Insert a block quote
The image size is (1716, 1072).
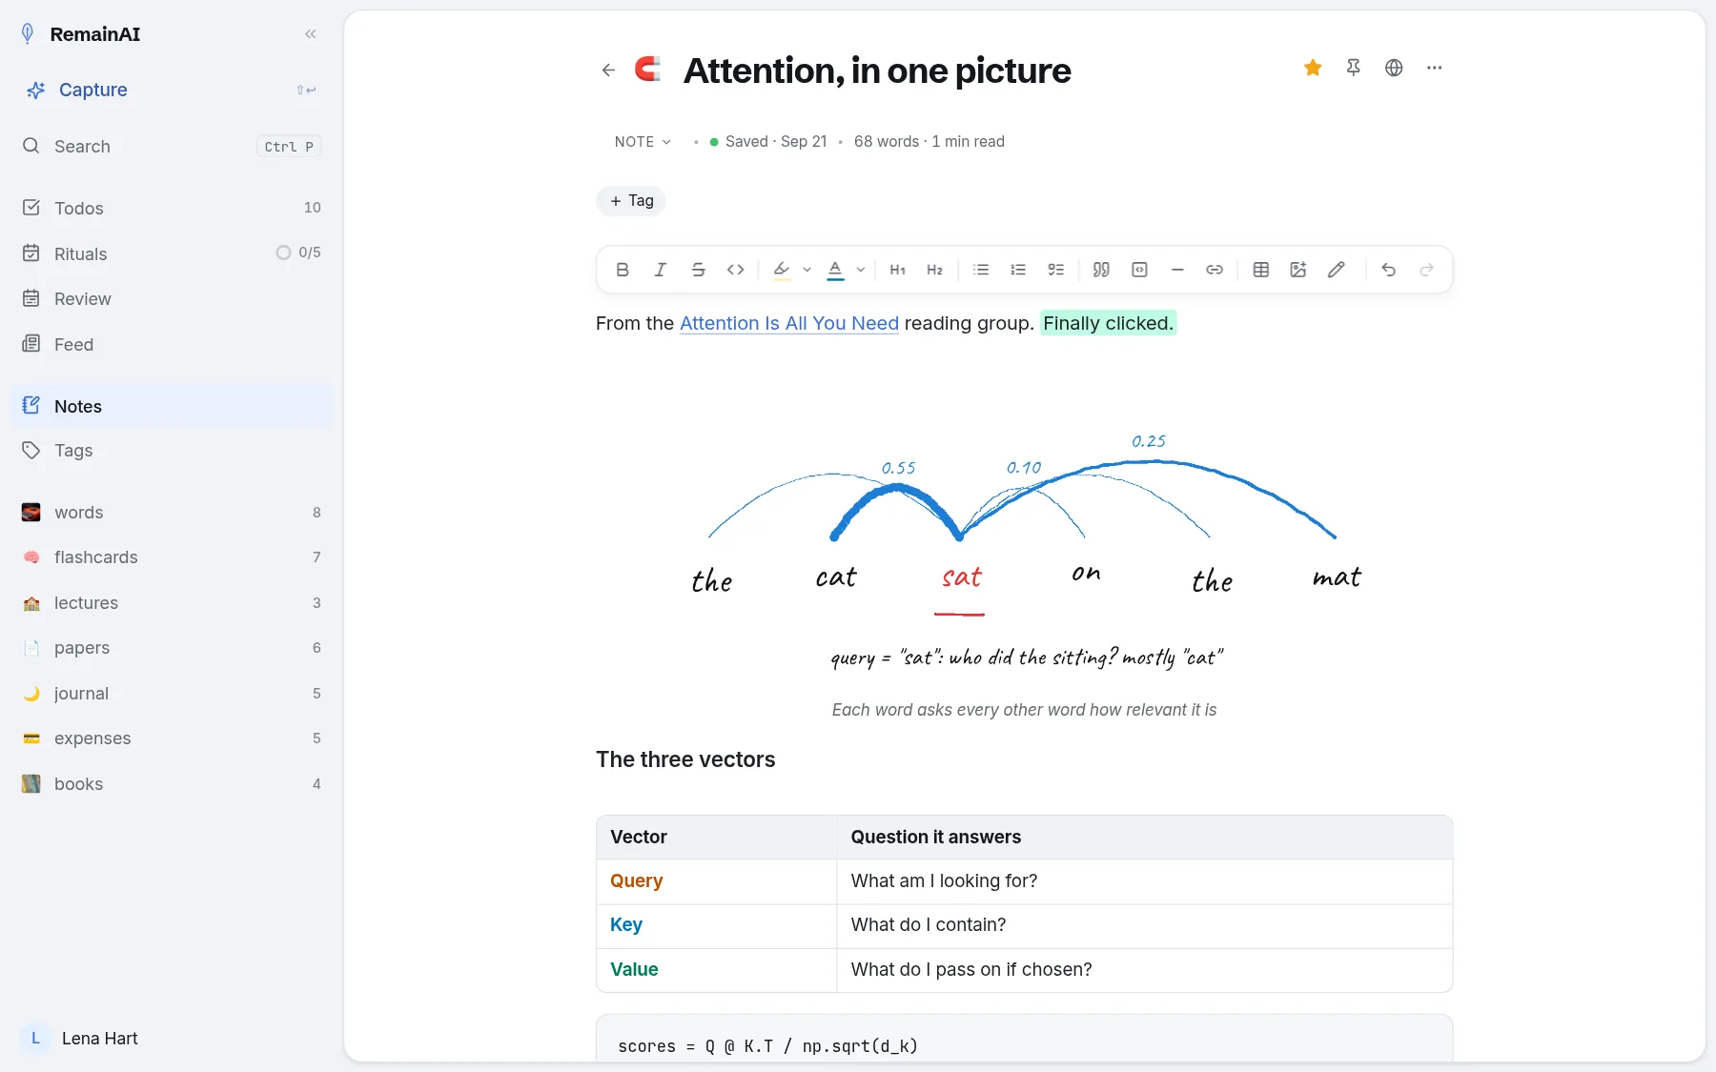tap(1101, 270)
